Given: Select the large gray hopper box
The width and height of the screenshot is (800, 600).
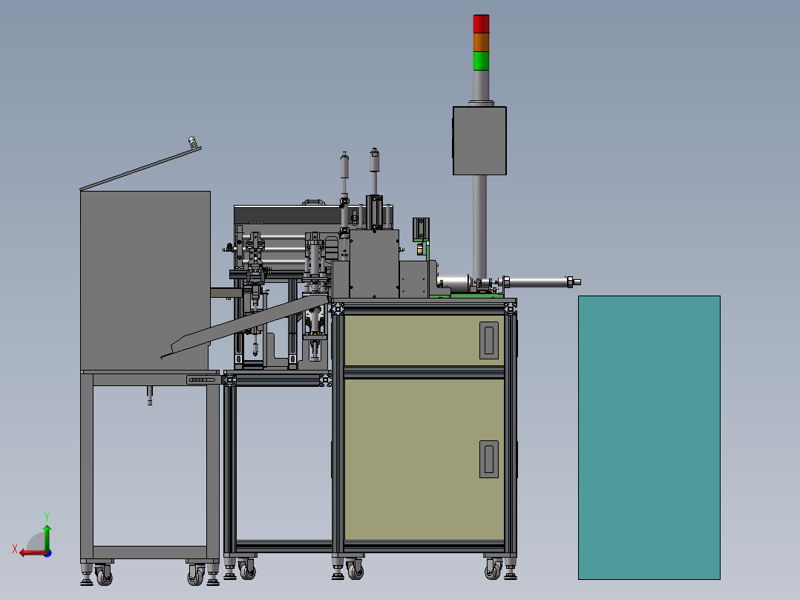Looking at the screenshot, I should coord(145,281).
